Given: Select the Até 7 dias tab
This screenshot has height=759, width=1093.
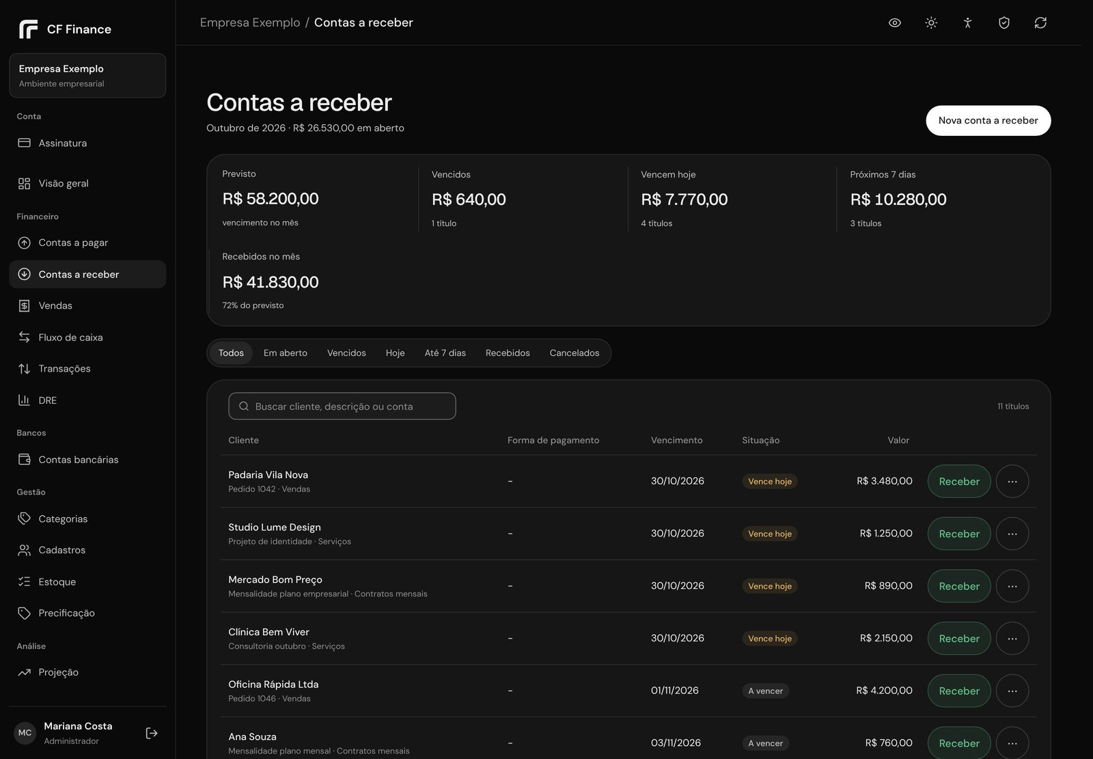Looking at the screenshot, I should tap(445, 353).
